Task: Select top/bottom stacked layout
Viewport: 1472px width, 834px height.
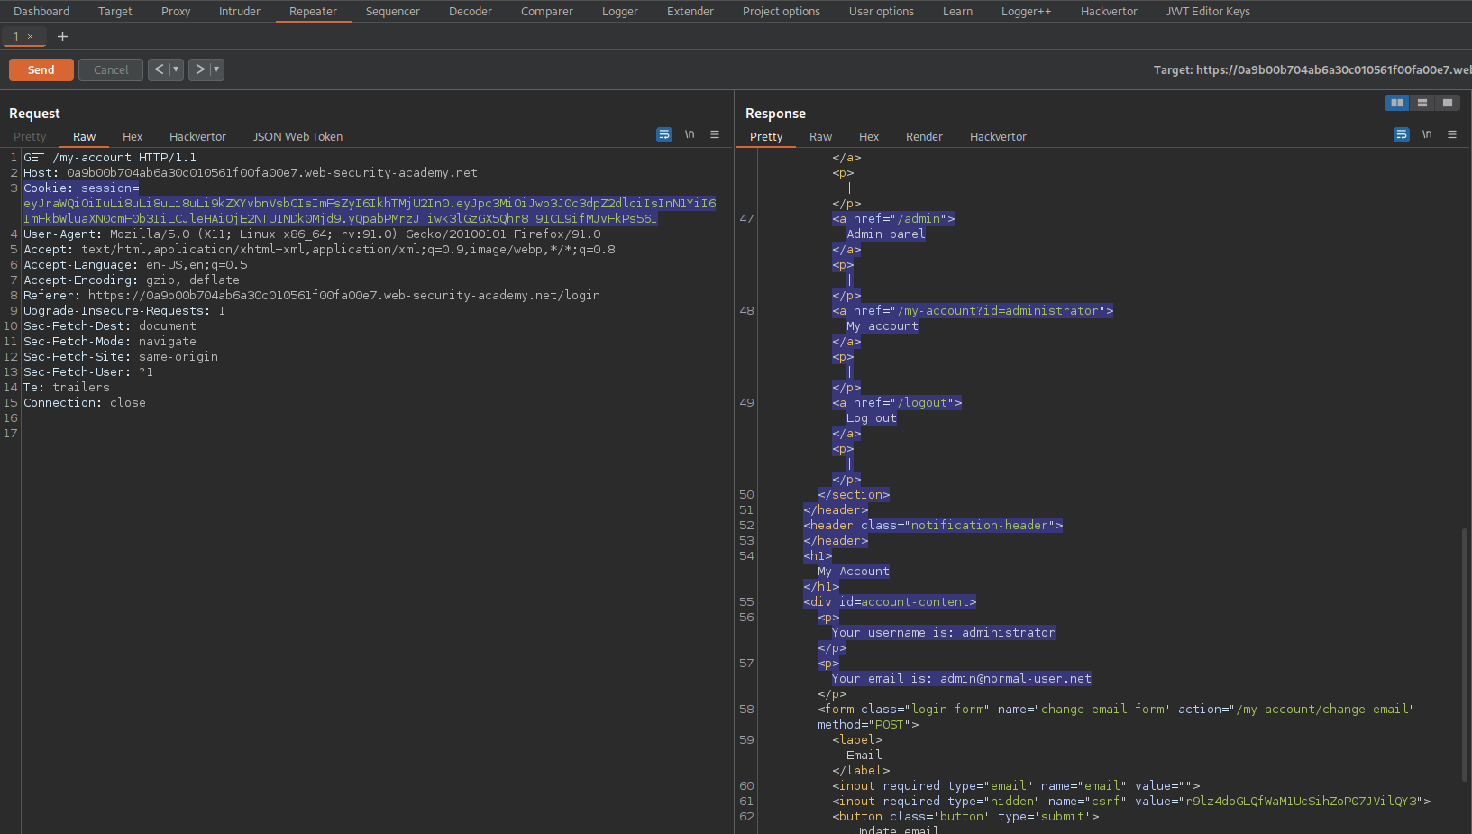Action: tap(1422, 103)
